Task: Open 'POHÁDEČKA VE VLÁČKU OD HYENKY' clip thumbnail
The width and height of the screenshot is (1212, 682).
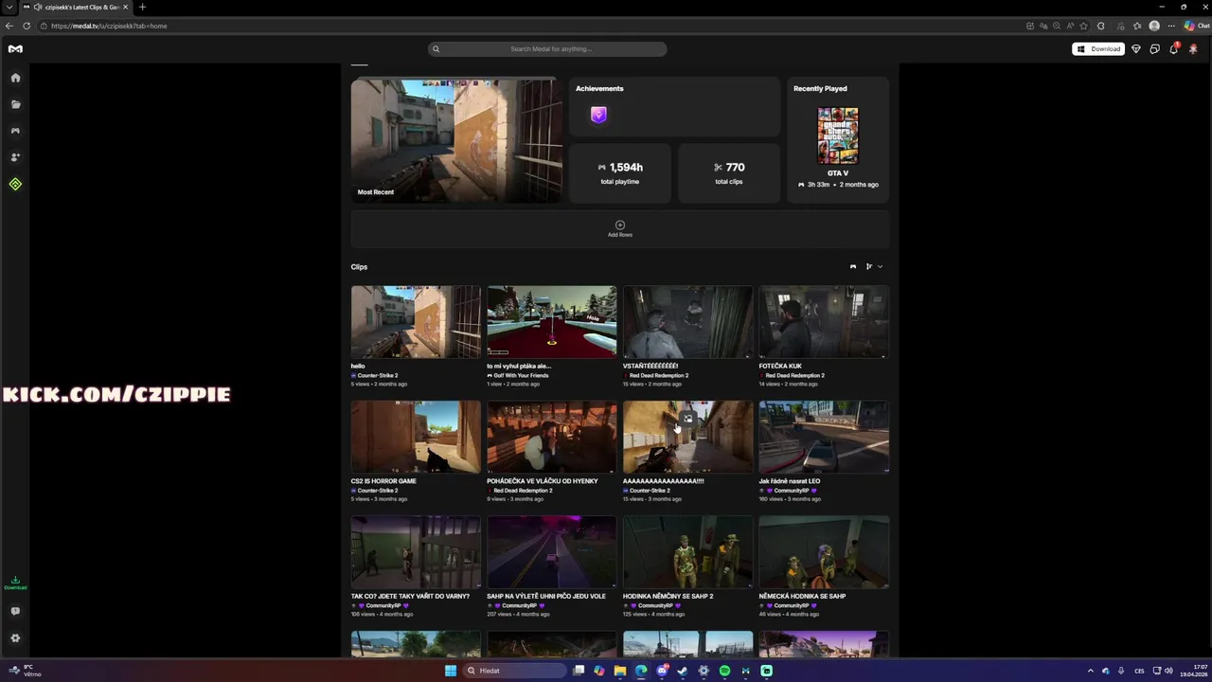Action: 552,437
